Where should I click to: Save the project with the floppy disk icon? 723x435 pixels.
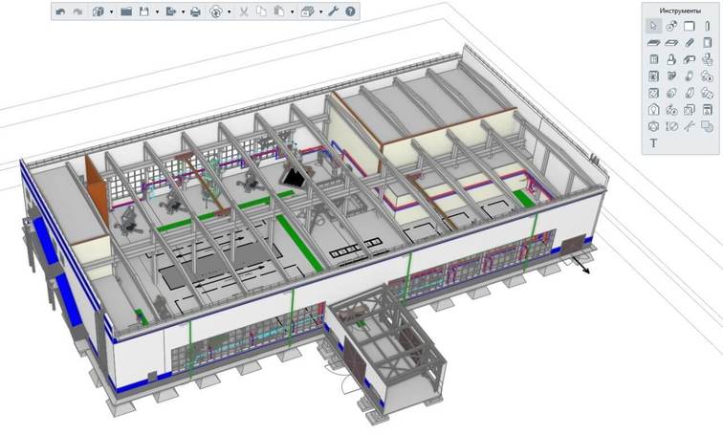pyautogui.click(x=144, y=12)
